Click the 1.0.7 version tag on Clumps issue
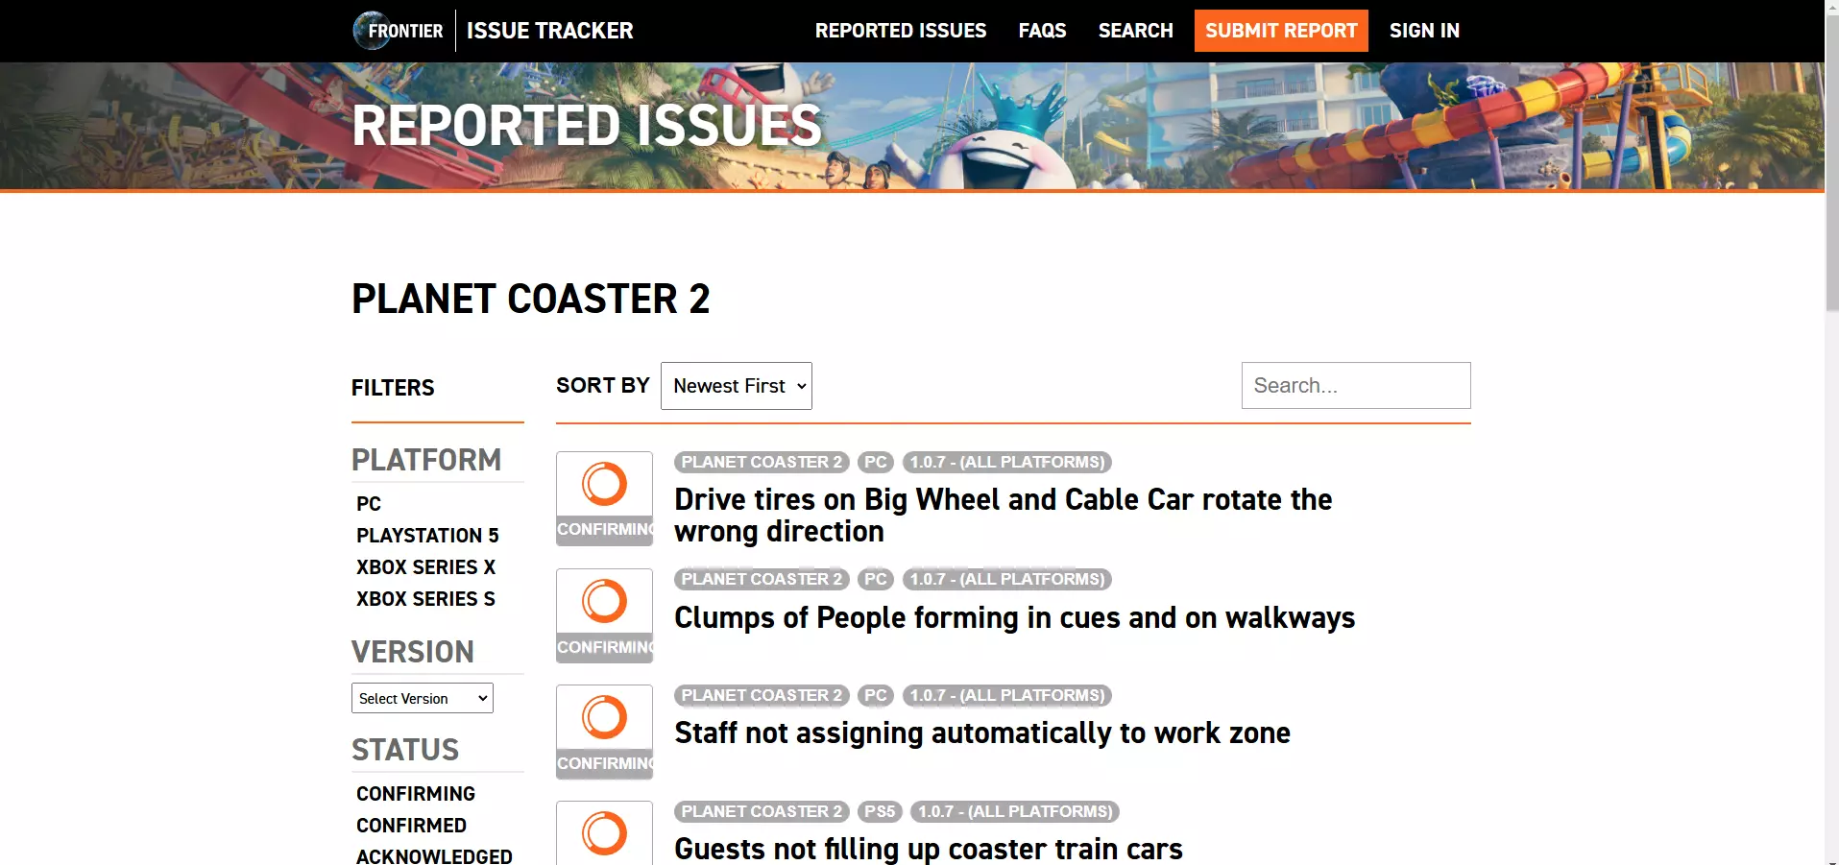This screenshot has width=1839, height=865. pyautogui.click(x=1007, y=579)
